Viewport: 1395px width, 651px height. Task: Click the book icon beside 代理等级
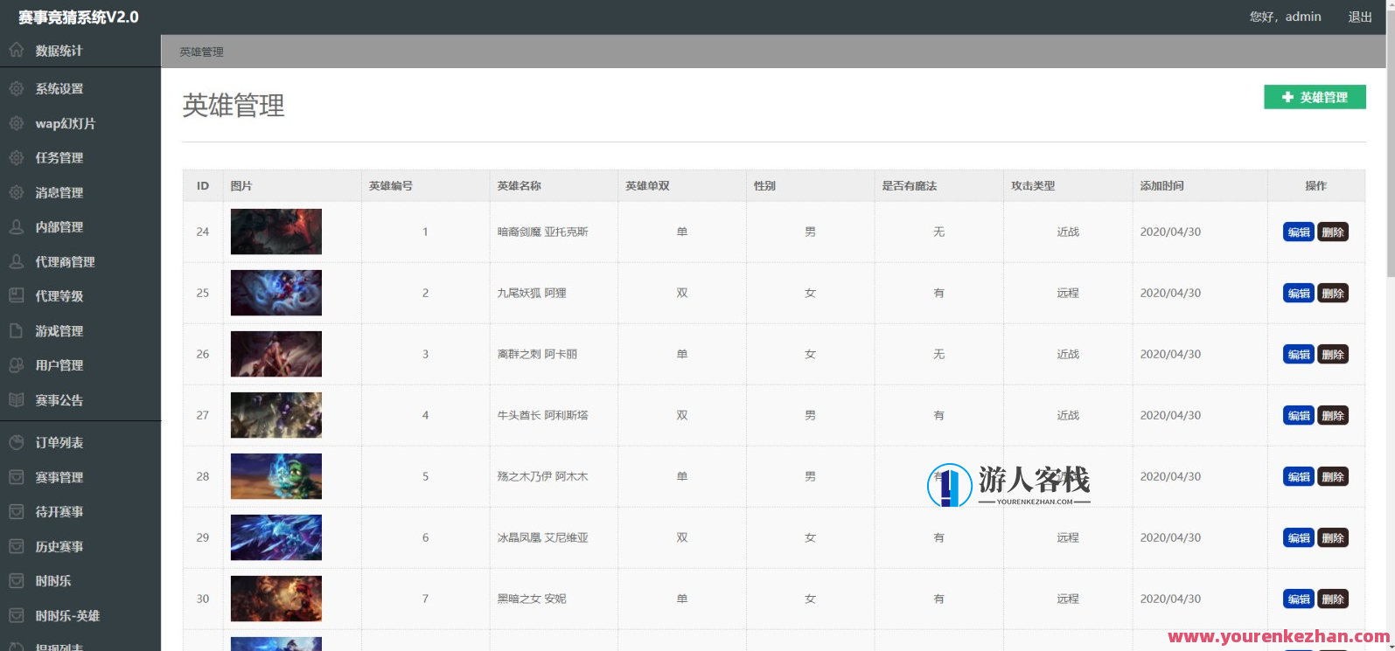click(x=17, y=295)
